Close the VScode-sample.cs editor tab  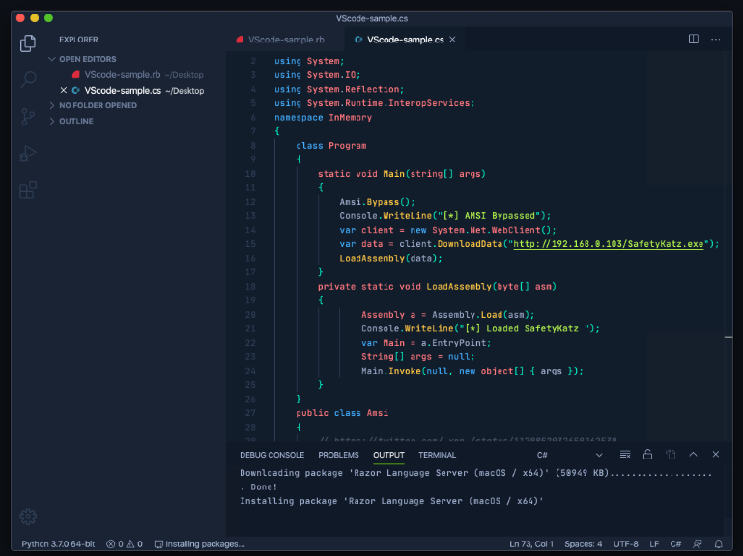click(x=452, y=40)
